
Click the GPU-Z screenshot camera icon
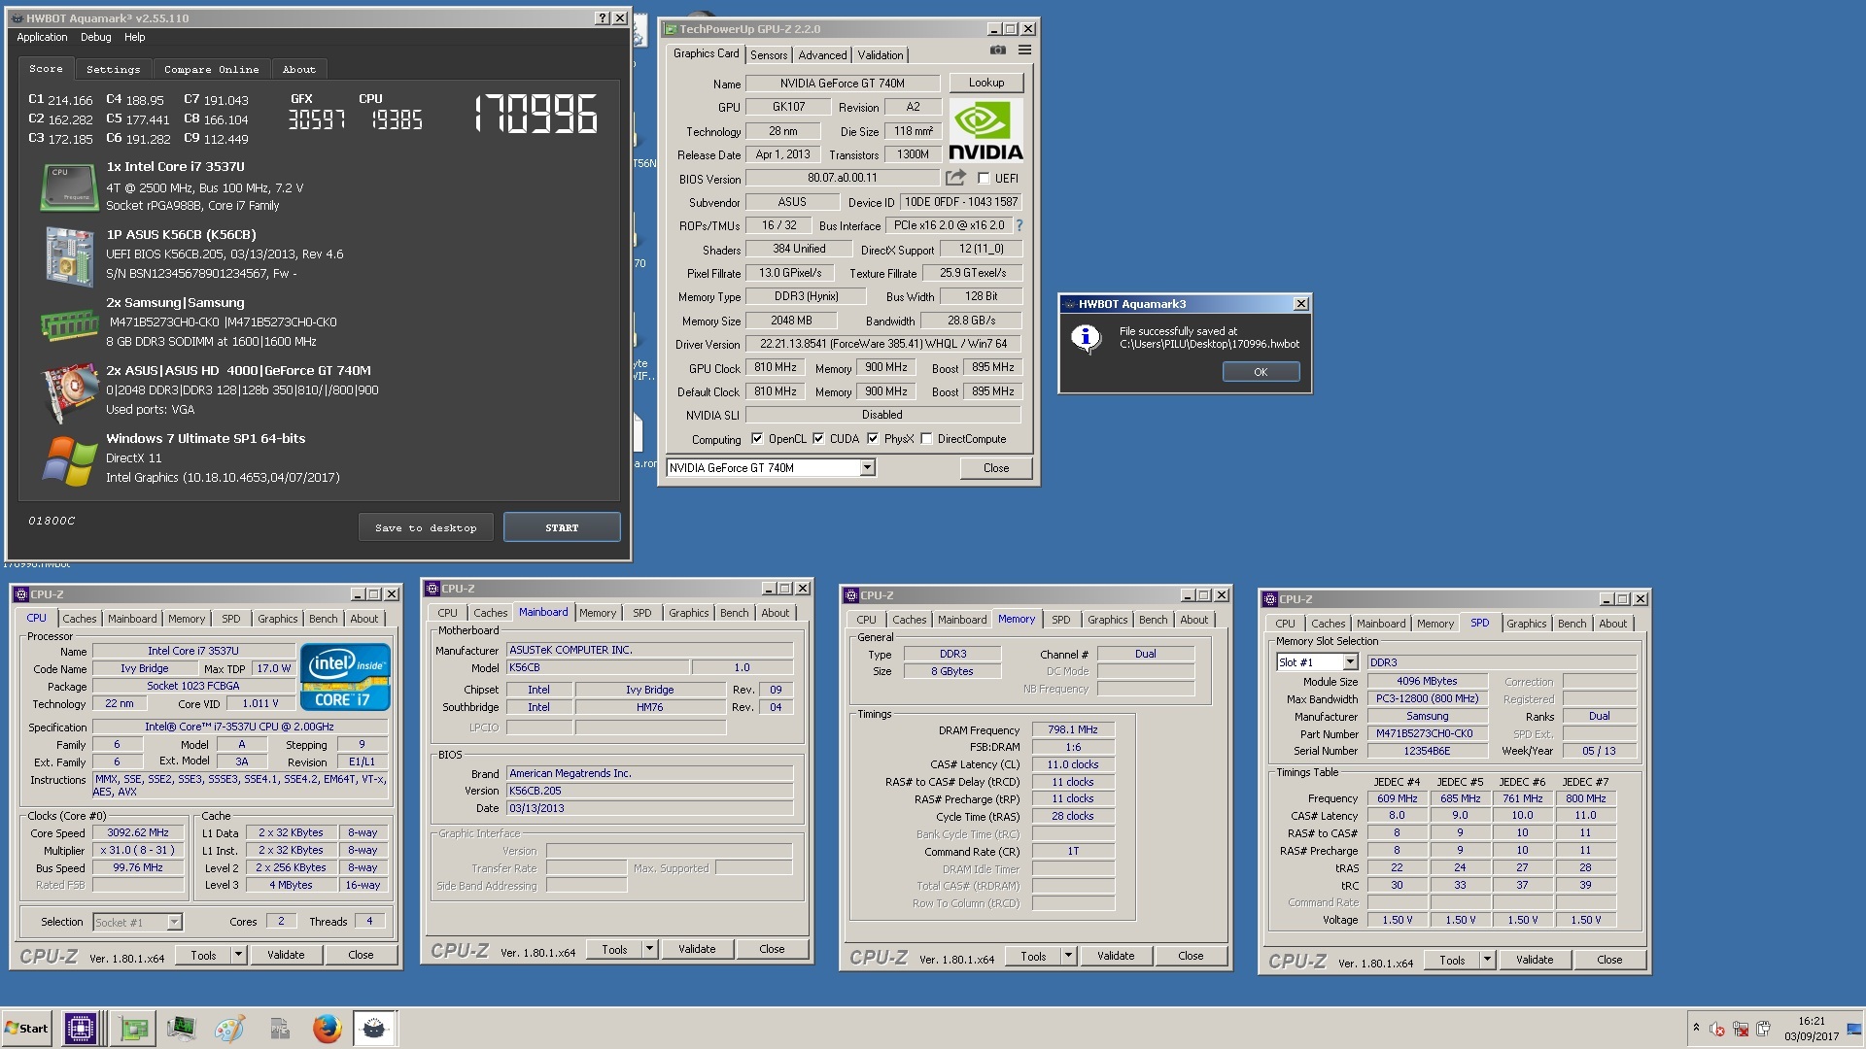coord(998,51)
